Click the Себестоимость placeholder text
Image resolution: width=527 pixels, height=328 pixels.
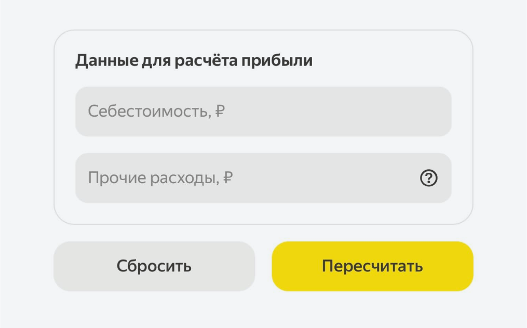pos(156,111)
